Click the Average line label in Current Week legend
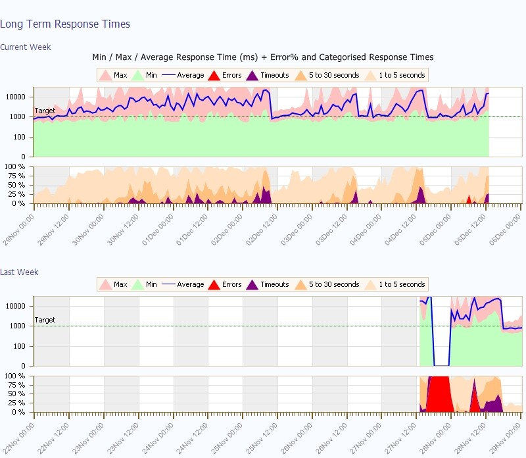The width and height of the screenshot is (526, 458). pyautogui.click(x=190, y=75)
